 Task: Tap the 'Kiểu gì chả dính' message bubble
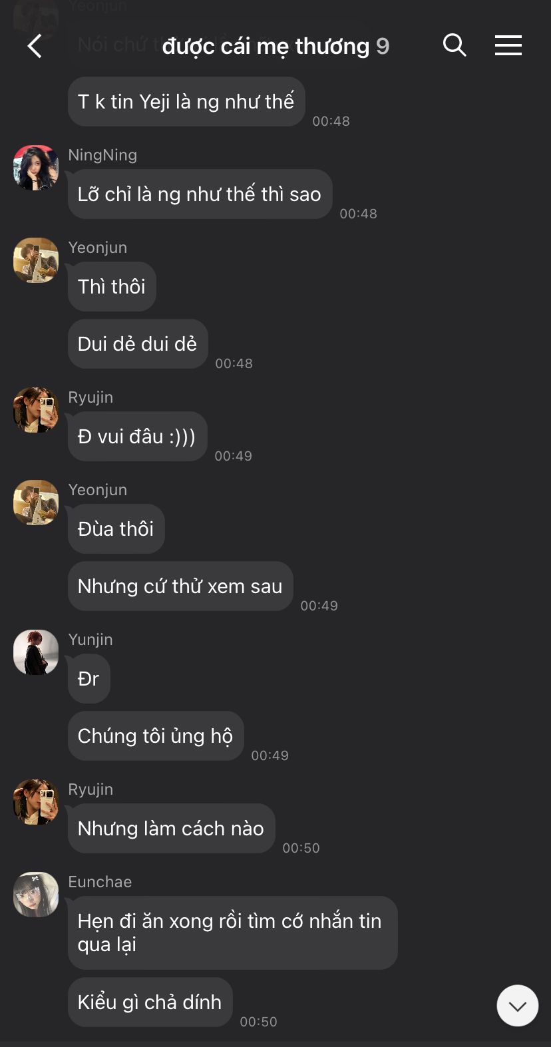pyautogui.click(x=150, y=1002)
